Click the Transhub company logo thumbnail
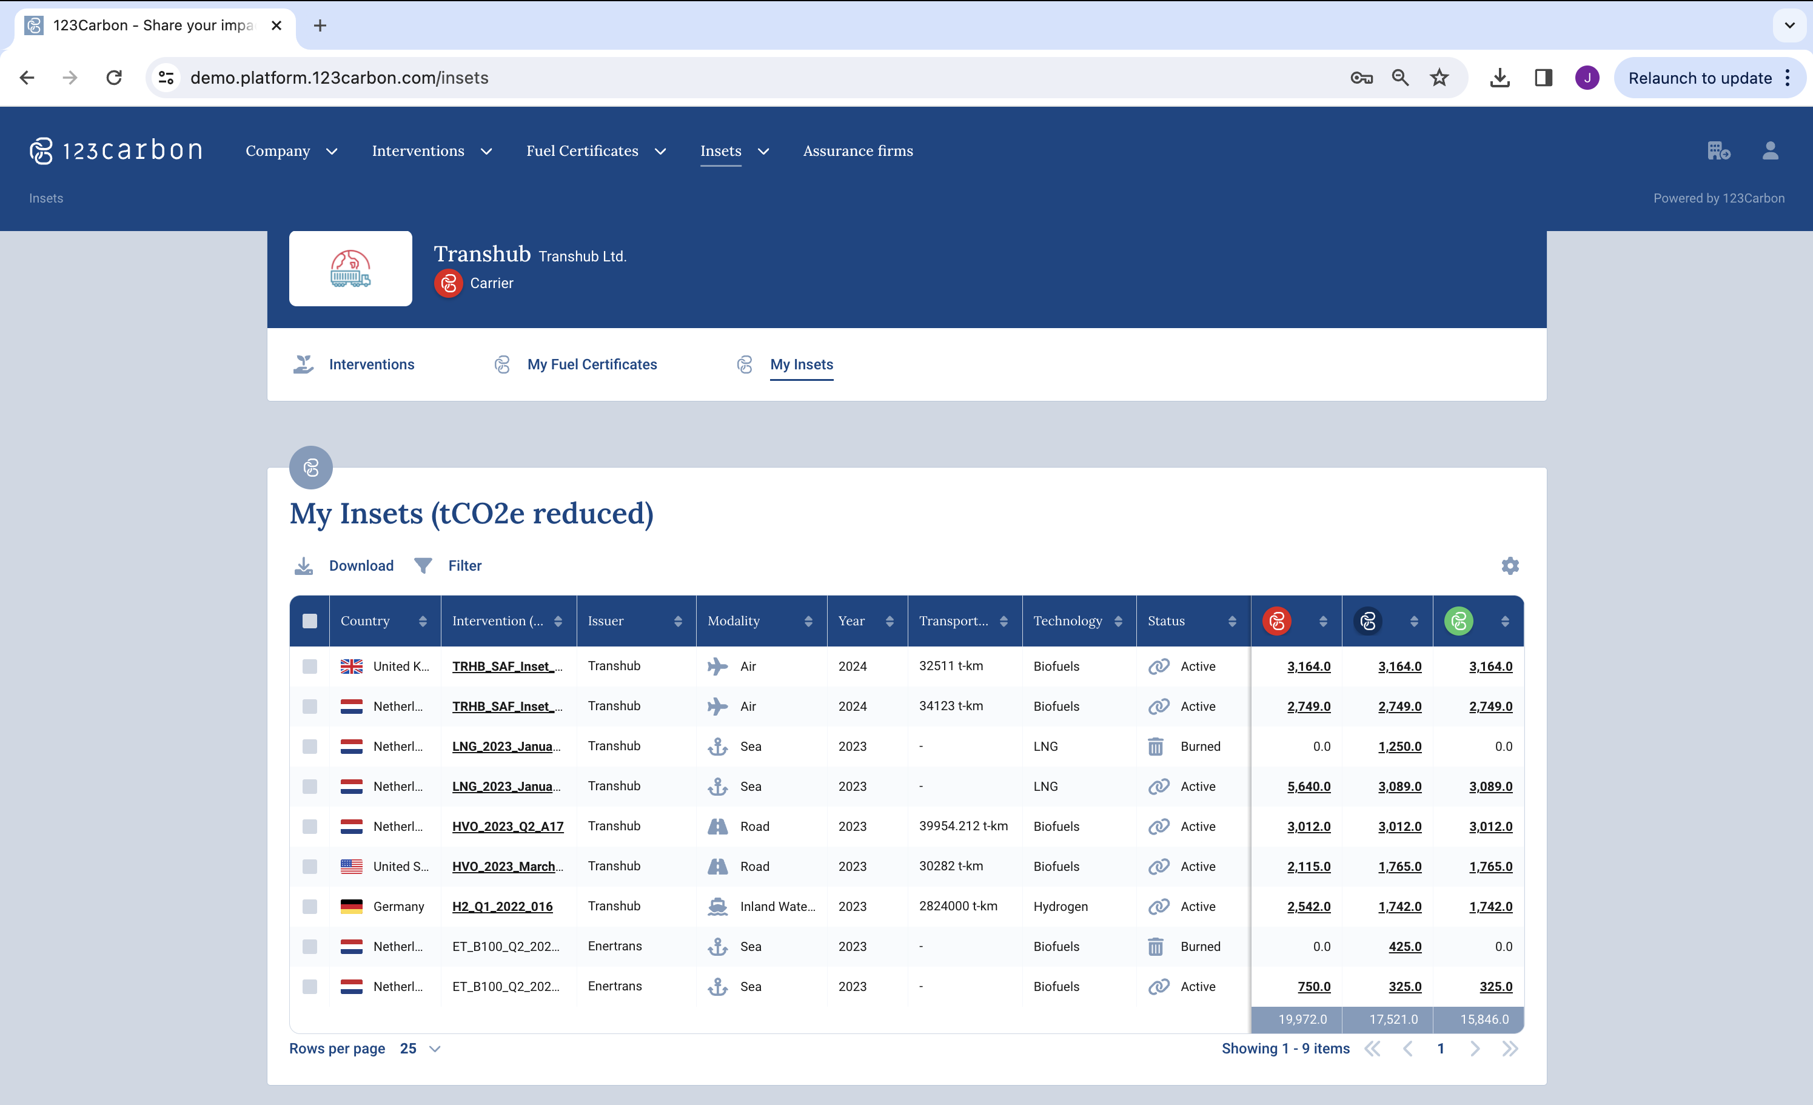 click(x=350, y=269)
